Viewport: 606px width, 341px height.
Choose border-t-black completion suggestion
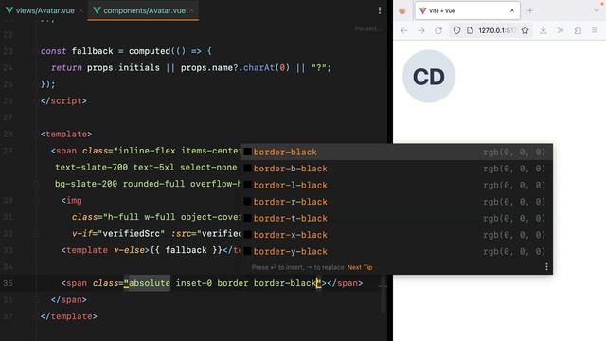(x=396, y=219)
